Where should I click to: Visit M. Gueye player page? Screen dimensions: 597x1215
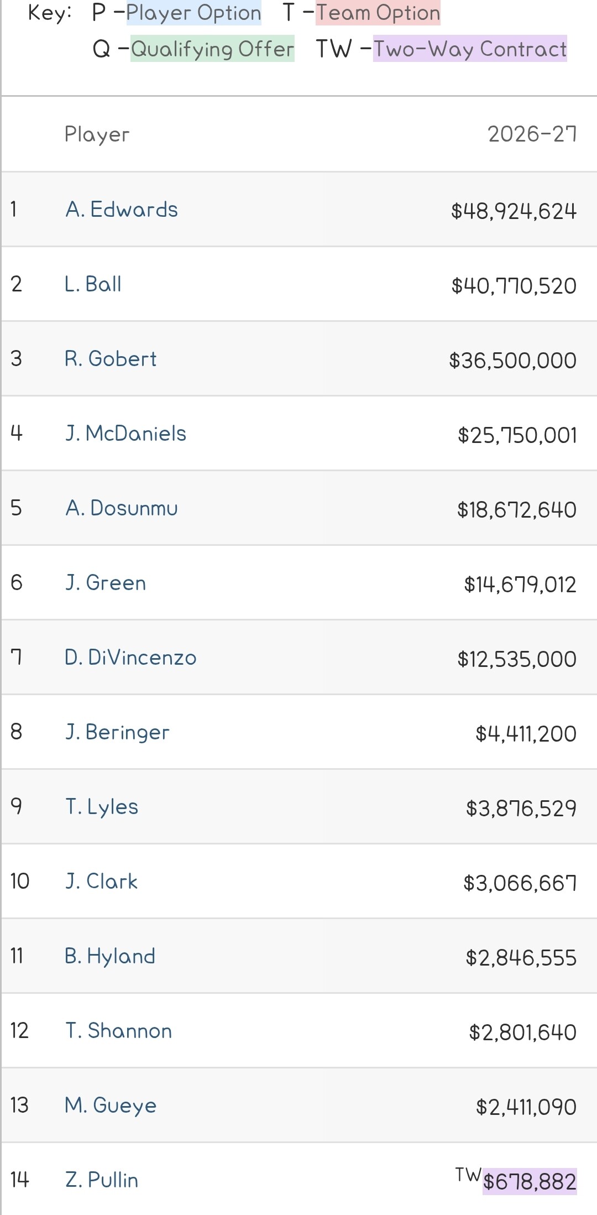coord(111,1106)
